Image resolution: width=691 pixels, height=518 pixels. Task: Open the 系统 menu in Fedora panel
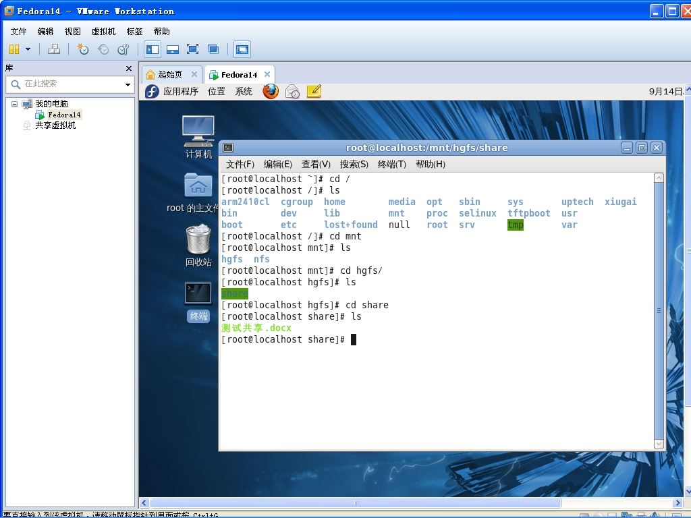tap(243, 91)
